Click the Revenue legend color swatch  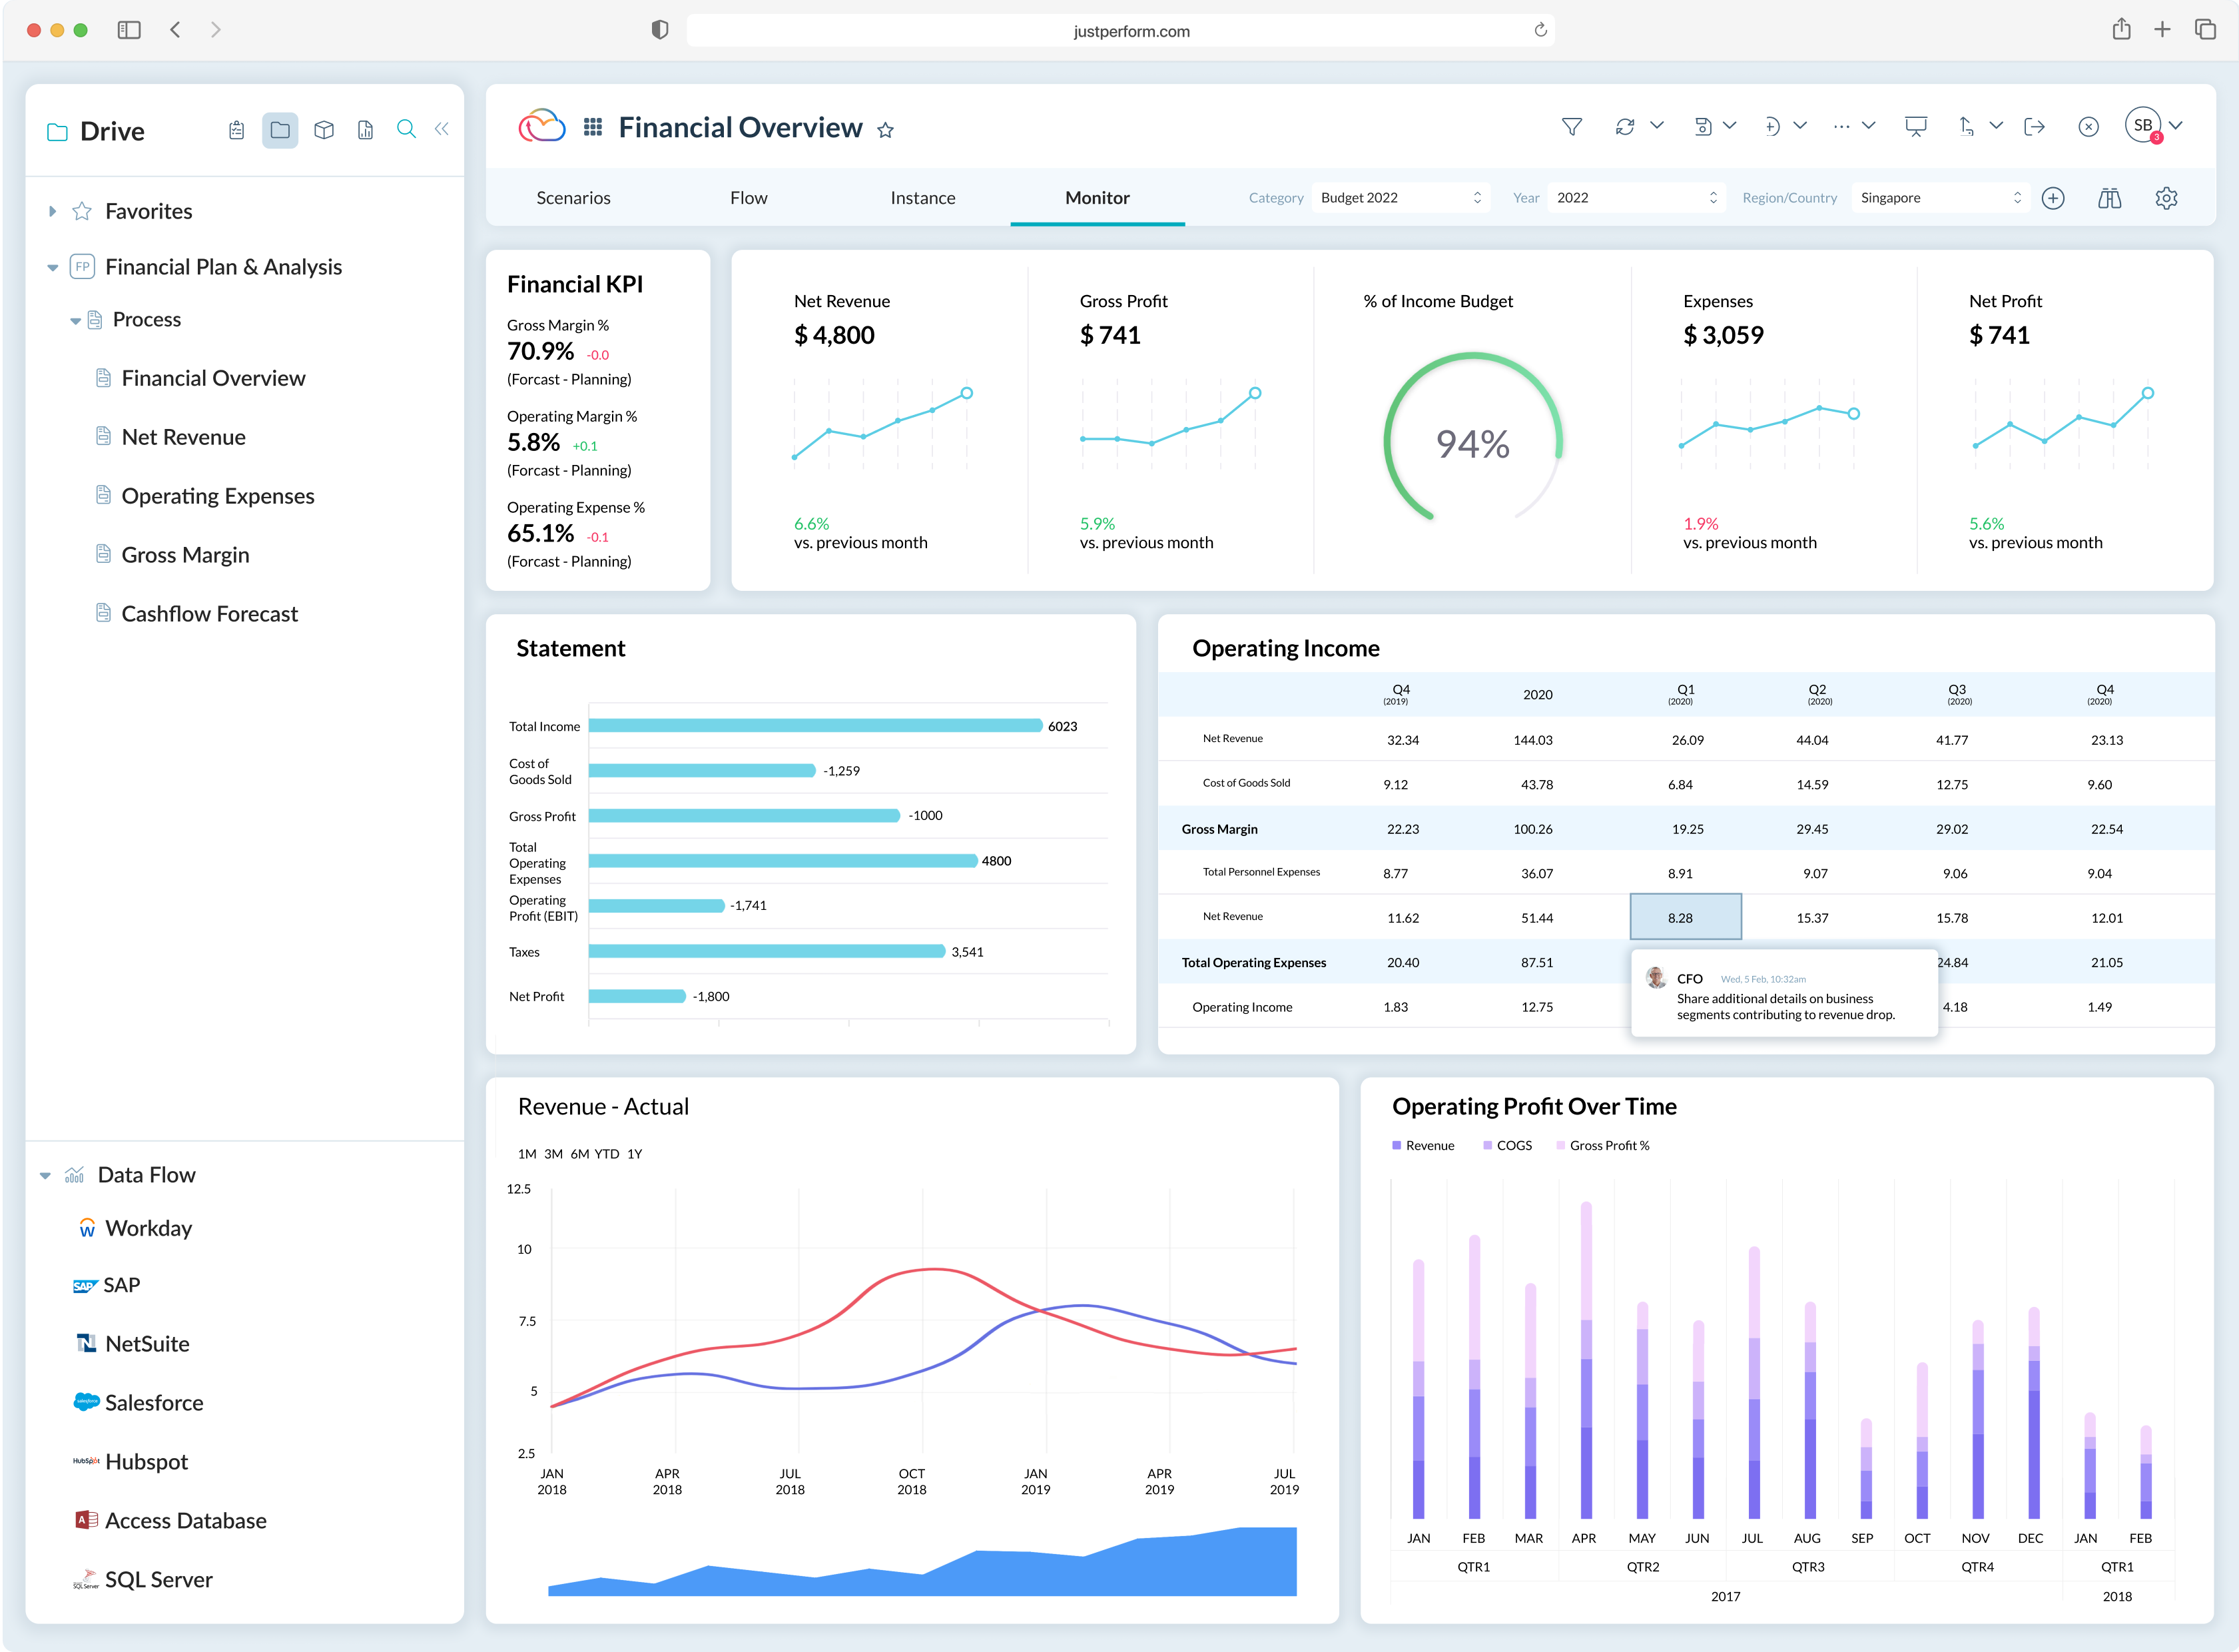pos(1397,1146)
